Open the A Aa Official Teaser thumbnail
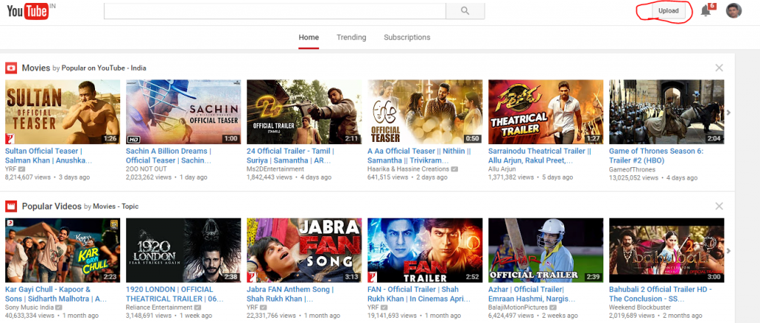The height and width of the screenshot is (323, 760). coord(425,112)
